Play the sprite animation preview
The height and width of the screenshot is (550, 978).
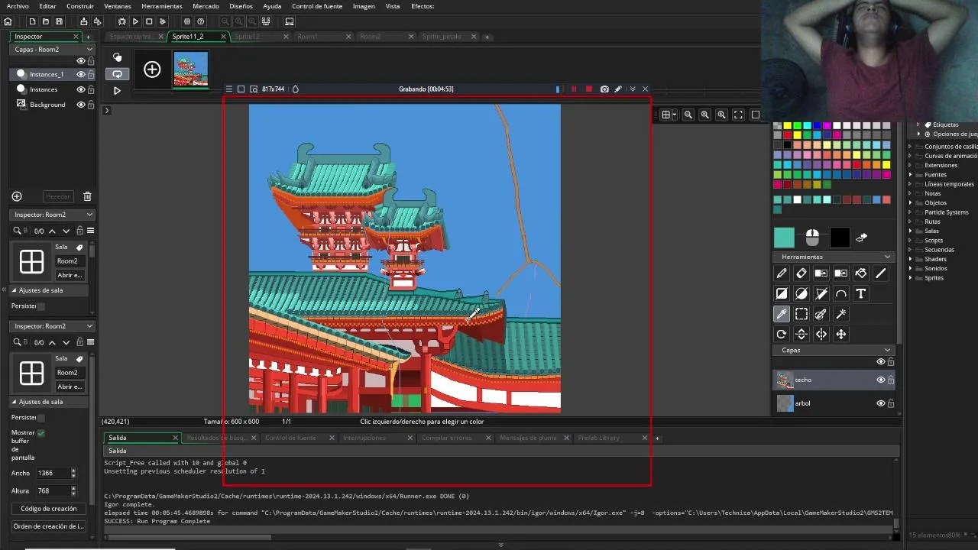pyautogui.click(x=117, y=90)
